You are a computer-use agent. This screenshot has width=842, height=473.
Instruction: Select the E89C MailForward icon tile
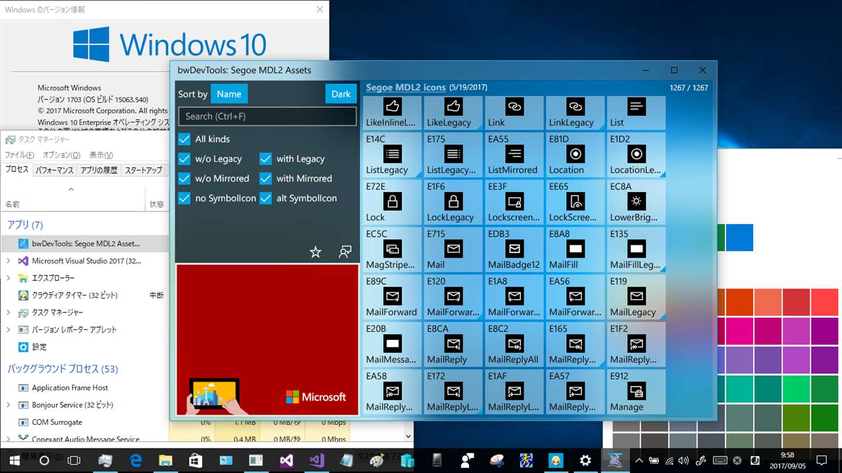(x=392, y=297)
